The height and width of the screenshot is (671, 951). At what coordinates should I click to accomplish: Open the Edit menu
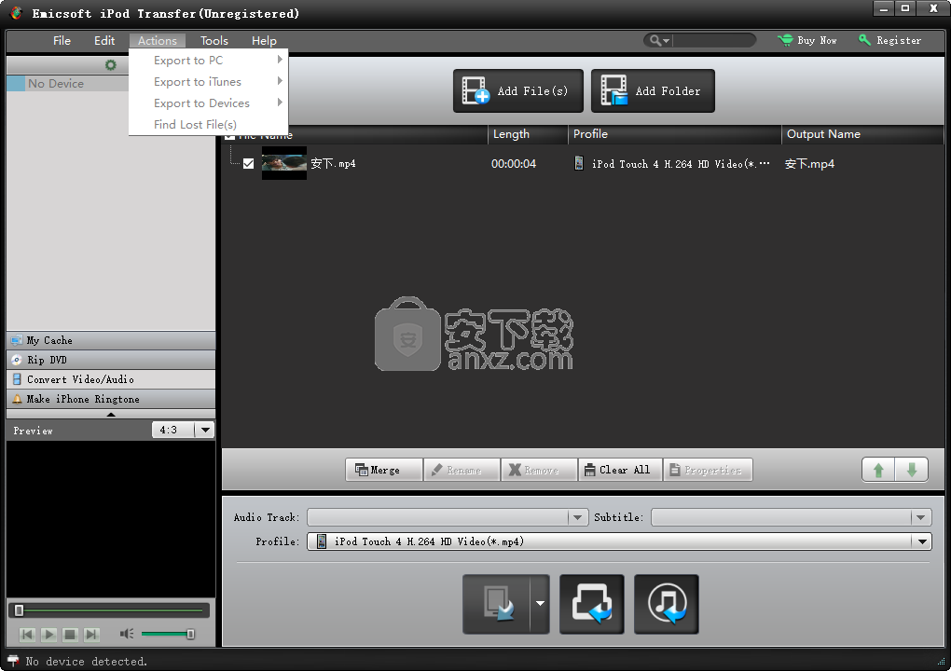[104, 41]
